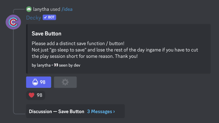The image size is (219, 123).
Task: Click the by lanytha footer text
Action: click(x=41, y=65)
